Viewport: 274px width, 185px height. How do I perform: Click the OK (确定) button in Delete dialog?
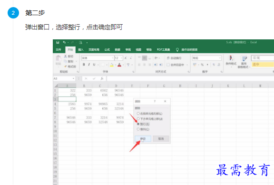coord(143,139)
